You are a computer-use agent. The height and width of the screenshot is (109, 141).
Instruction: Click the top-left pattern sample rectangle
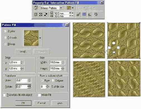(89, 41)
